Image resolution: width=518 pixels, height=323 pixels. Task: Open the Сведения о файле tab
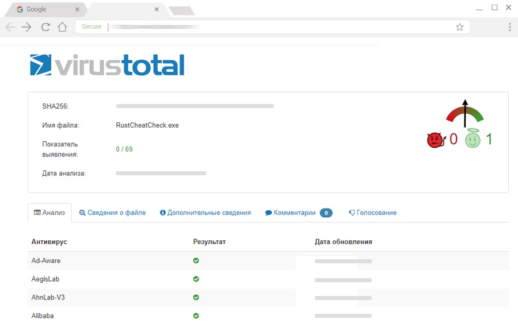coord(112,213)
